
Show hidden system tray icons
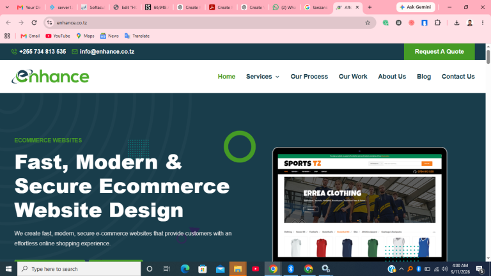pyautogui.click(x=401, y=269)
